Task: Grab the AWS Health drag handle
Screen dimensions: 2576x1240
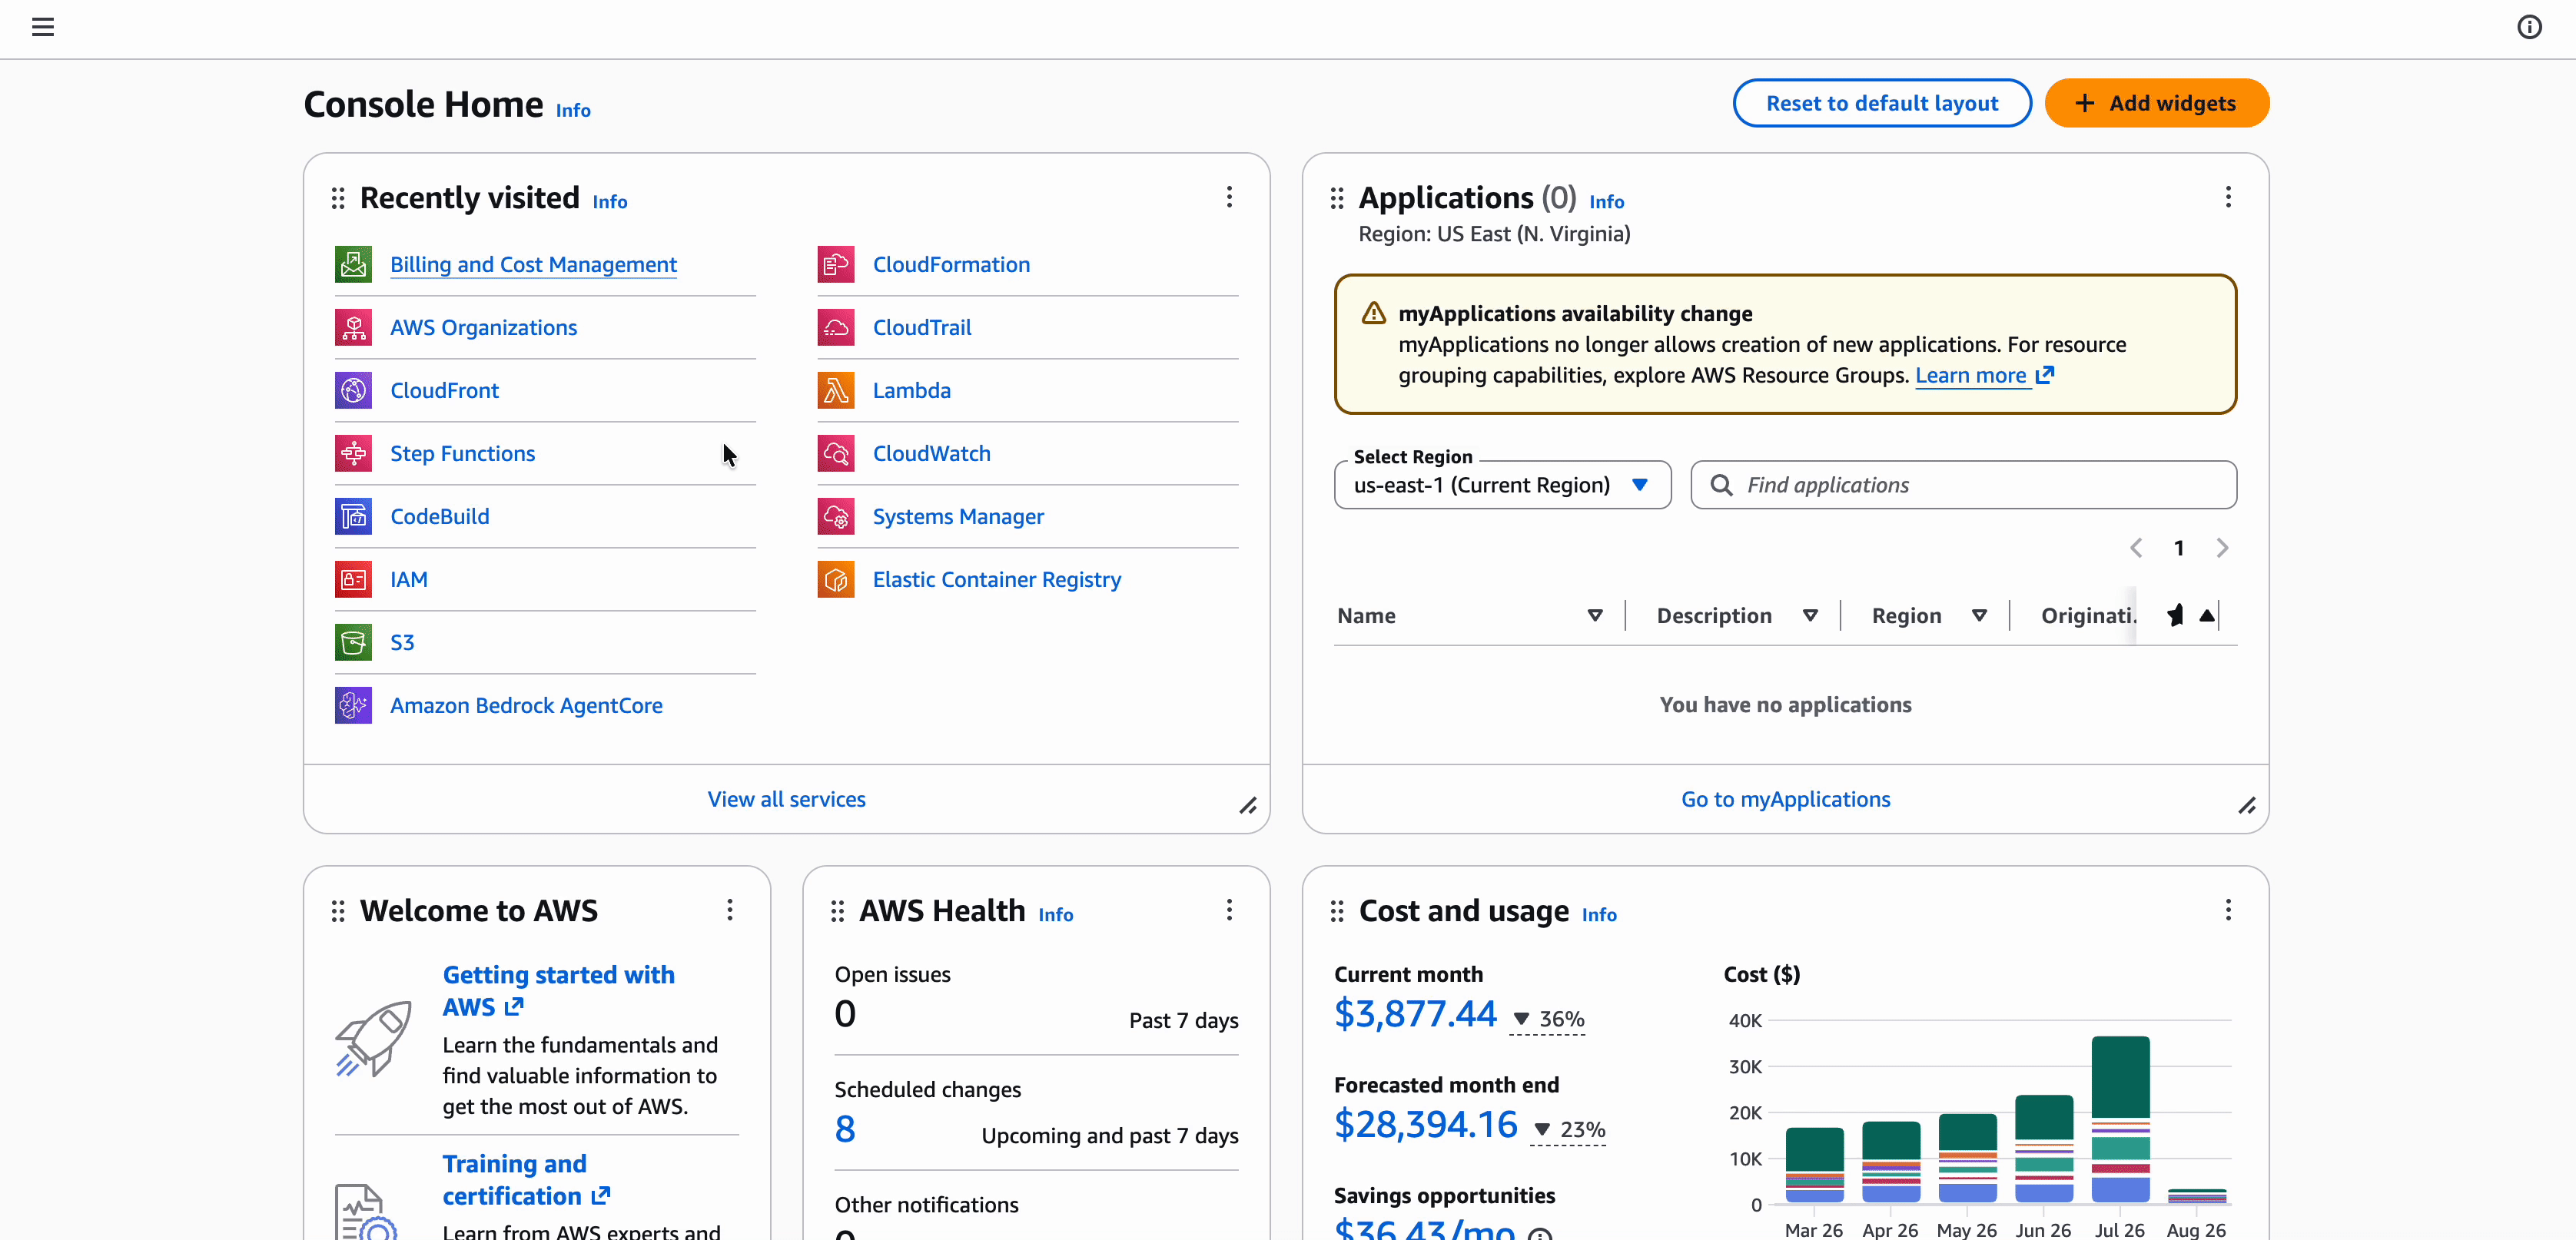Action: coord(837,911)
